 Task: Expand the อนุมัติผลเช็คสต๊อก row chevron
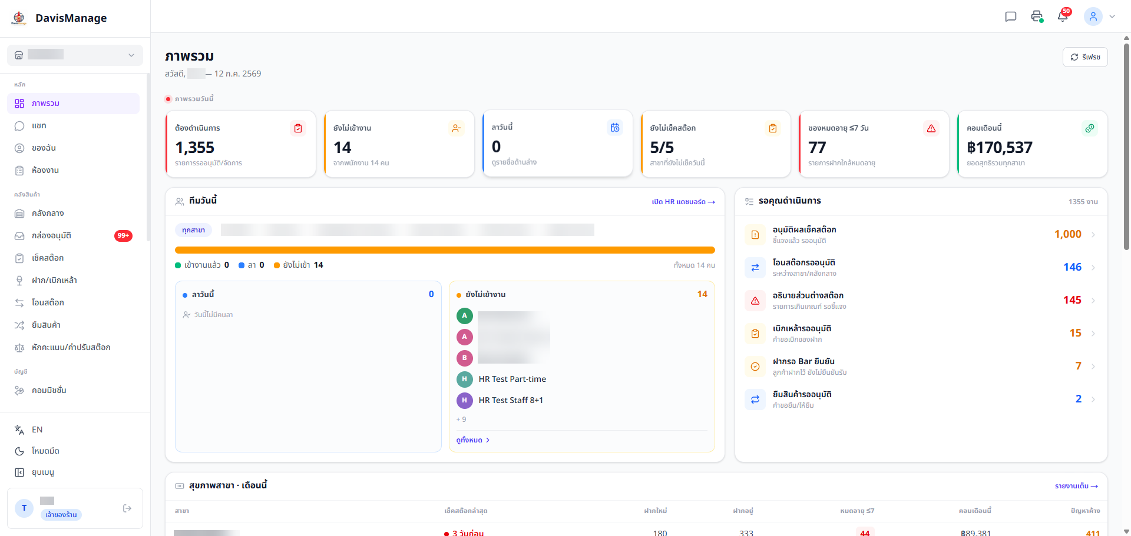1093,235
